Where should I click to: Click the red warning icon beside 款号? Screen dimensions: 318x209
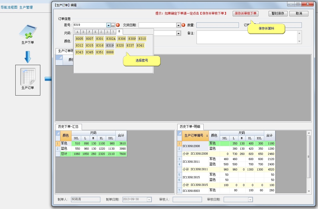(x=118, y=25)
